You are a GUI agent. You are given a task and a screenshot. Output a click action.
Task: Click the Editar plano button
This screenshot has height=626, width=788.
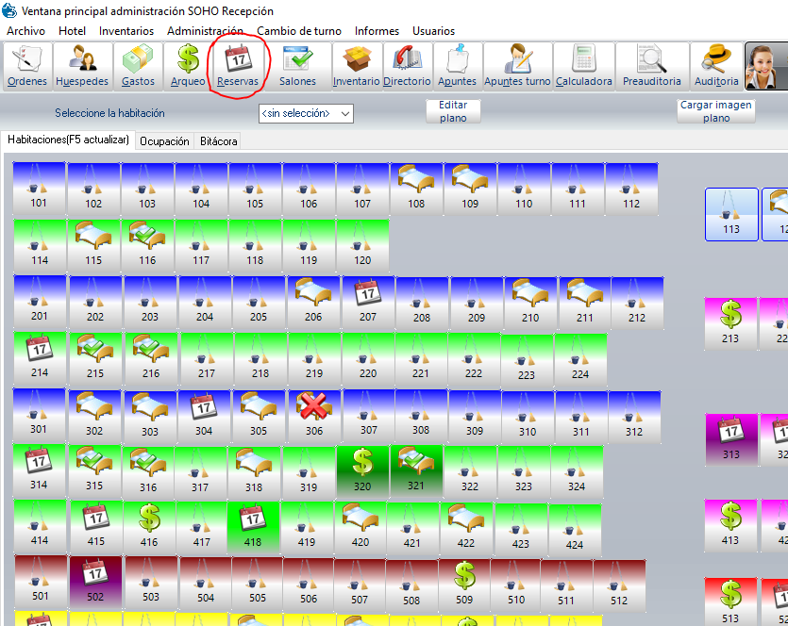click(x=453, y=111)
